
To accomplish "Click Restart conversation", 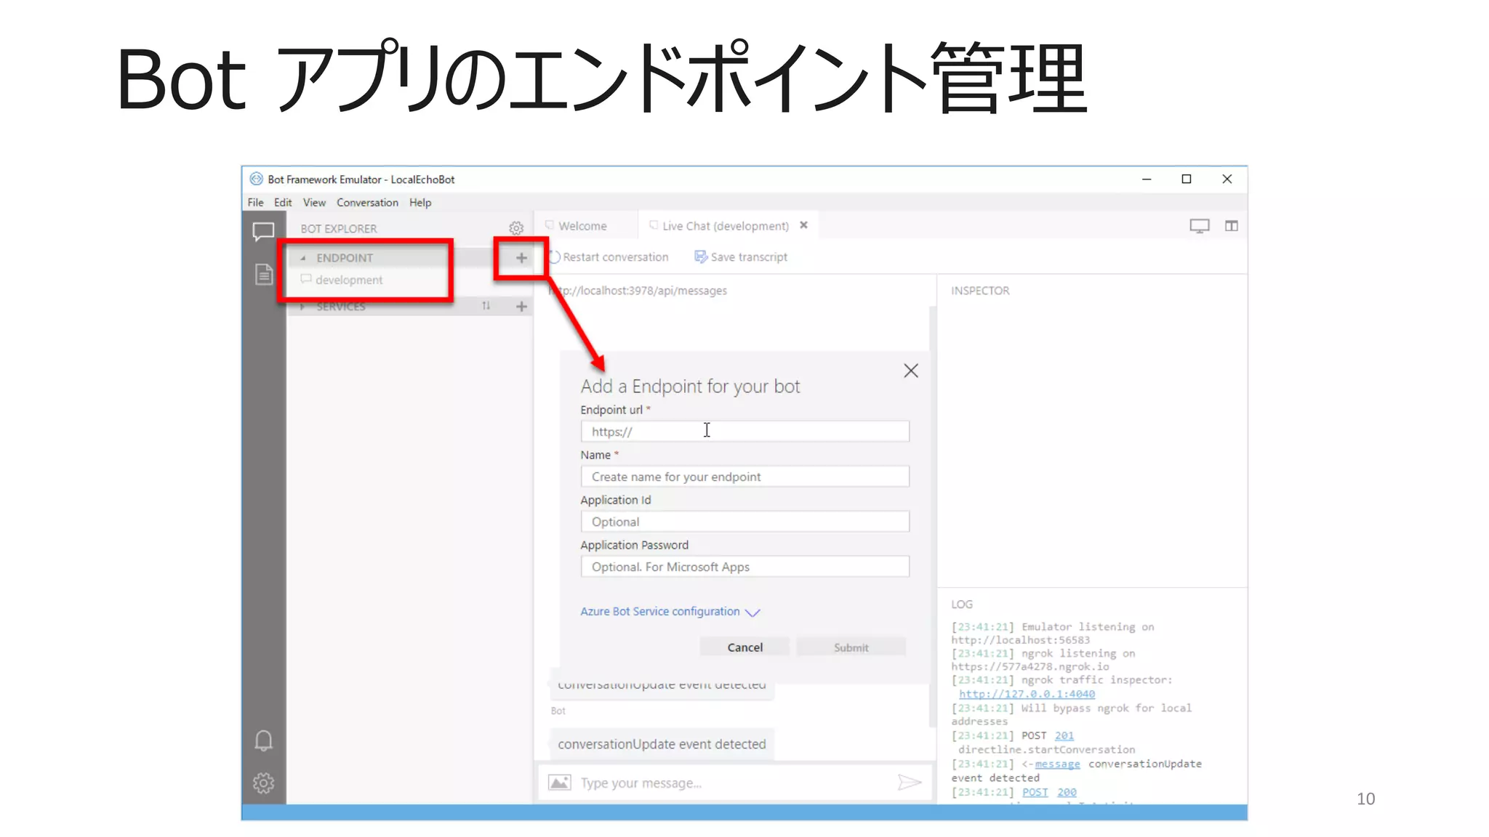I will click(x=609, y=257).
